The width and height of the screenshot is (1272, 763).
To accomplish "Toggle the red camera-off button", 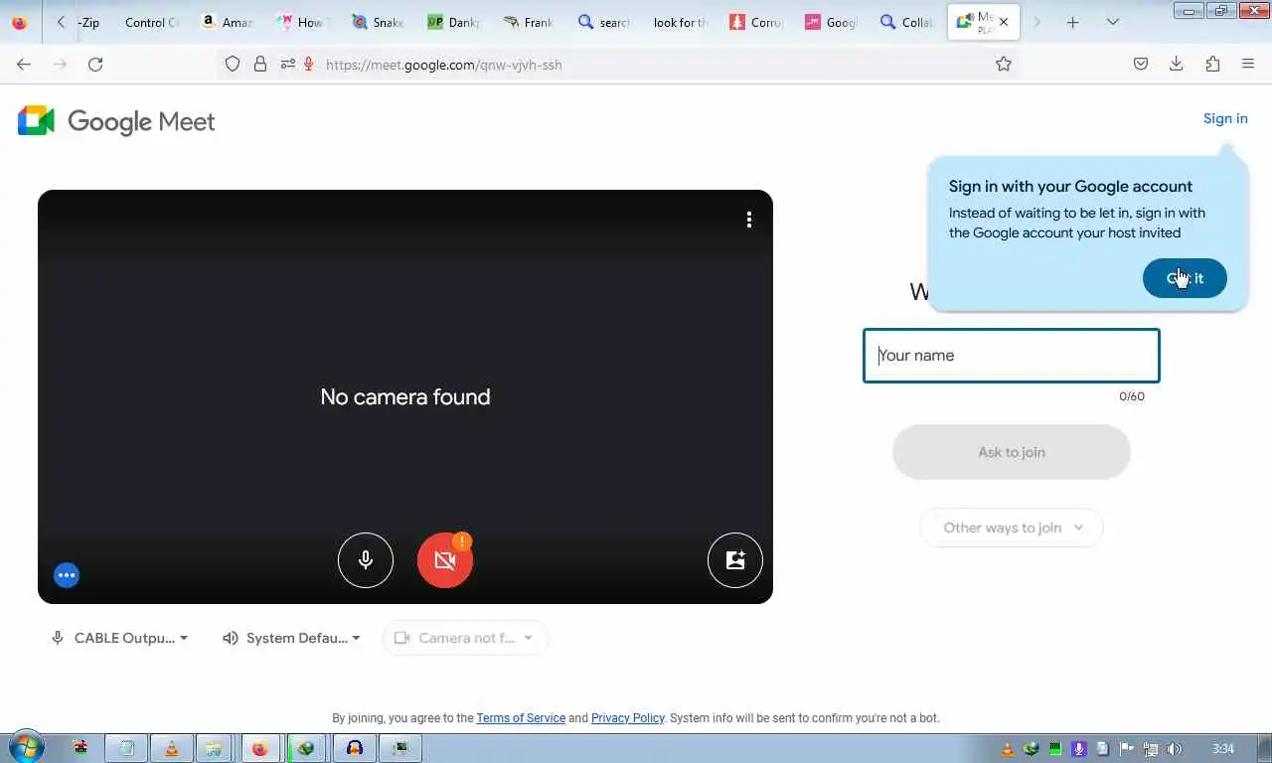I will pyautogui.click(x=445, y=560).
